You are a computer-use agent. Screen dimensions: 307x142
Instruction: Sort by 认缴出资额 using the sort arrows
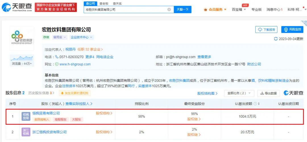pos(259,104)
